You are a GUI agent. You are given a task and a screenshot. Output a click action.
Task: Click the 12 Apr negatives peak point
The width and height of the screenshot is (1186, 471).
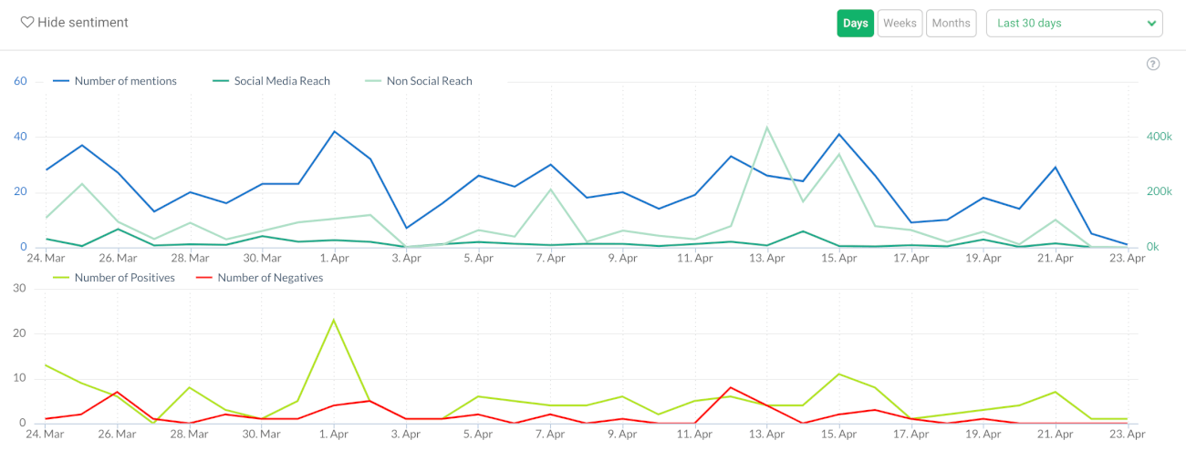731,387
